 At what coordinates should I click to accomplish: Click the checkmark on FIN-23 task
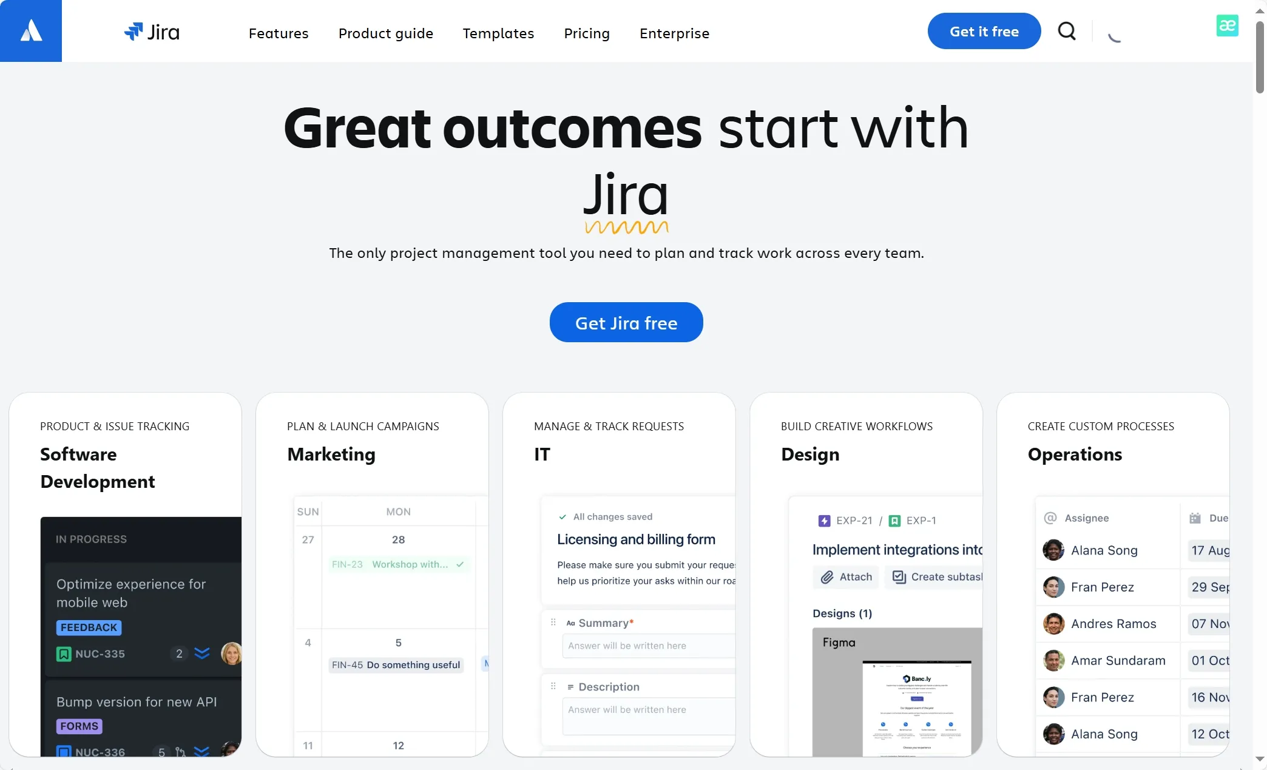(x=461, y=565)
